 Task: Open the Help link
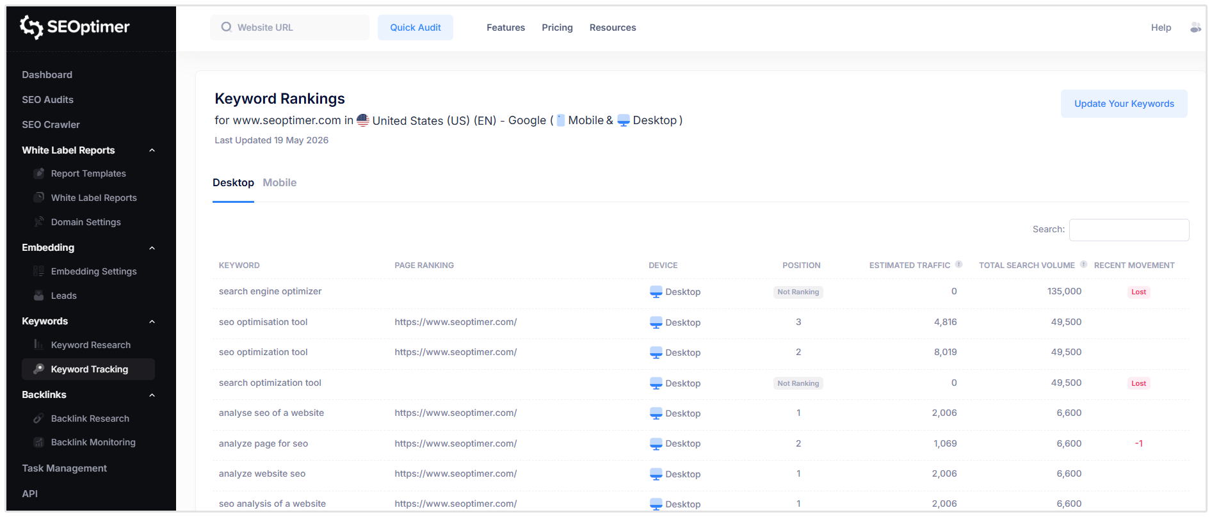click(x=1161, y=28)
